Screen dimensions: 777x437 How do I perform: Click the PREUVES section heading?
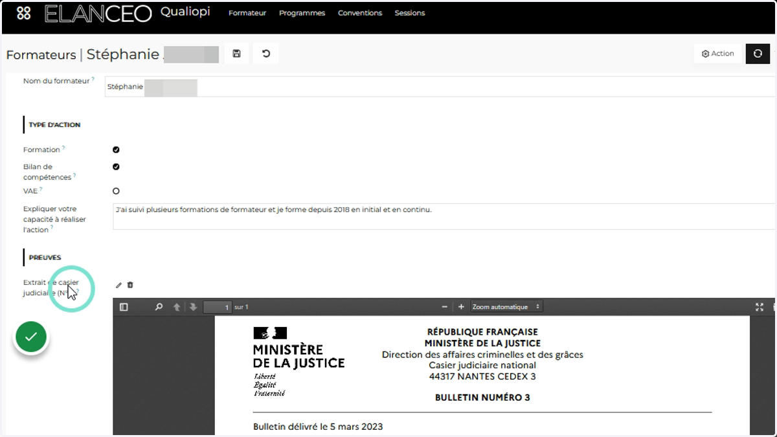point(45,258)
